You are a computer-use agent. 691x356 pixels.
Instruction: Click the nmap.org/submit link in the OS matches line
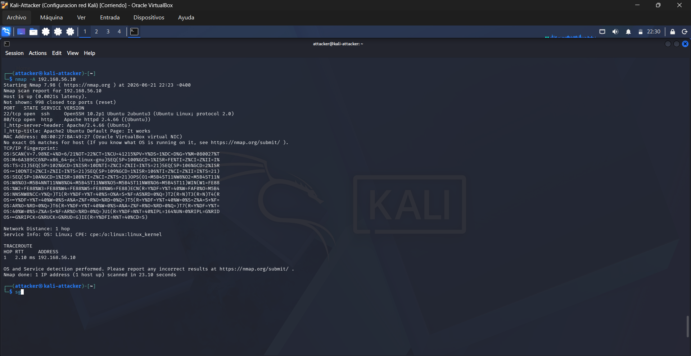click(245, 143)
